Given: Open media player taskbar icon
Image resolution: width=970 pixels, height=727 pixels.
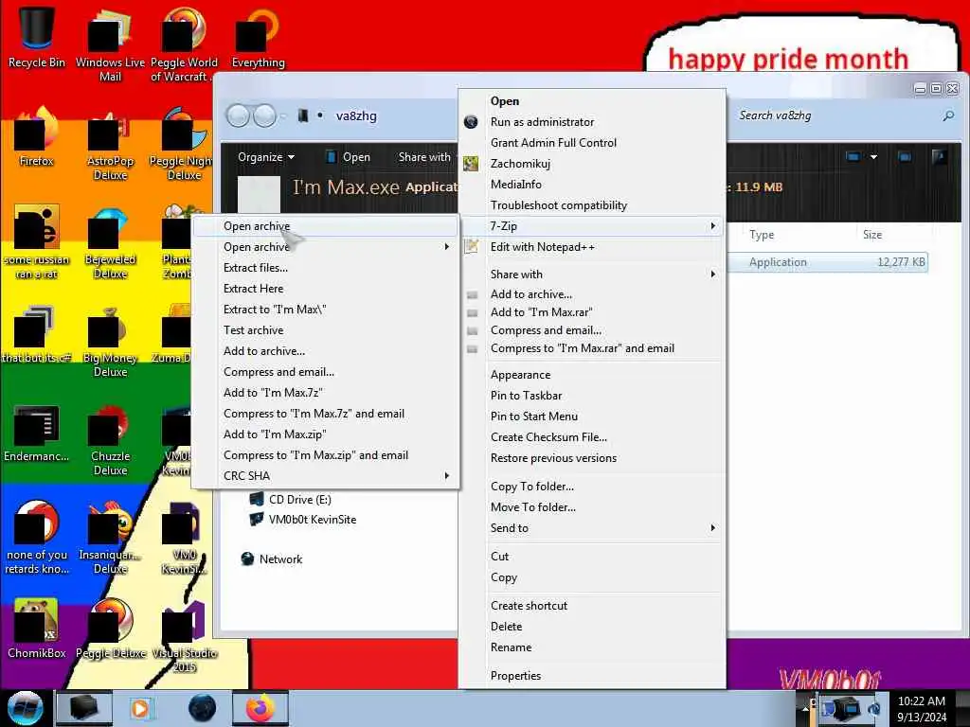Looking at the screenshot, I should [140, 708].
